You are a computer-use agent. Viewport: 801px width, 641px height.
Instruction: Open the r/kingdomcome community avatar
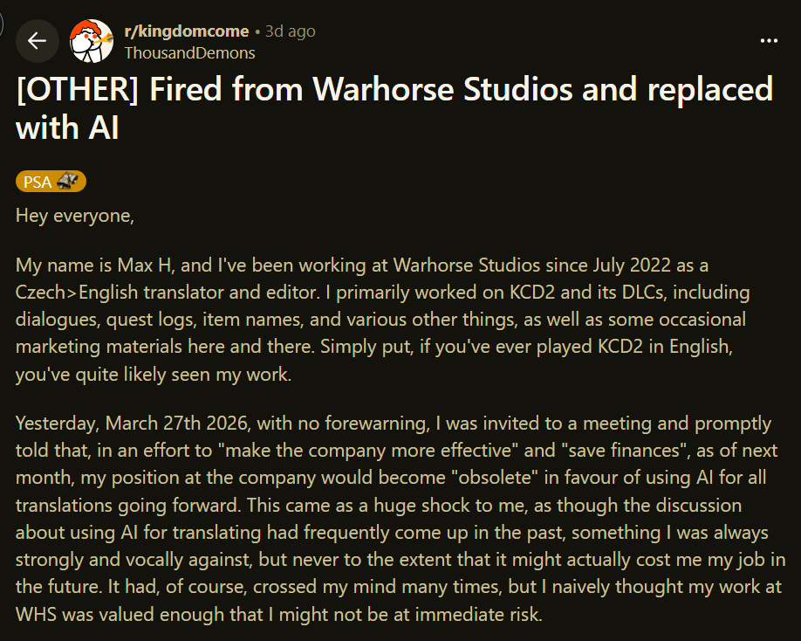[91, 41]
